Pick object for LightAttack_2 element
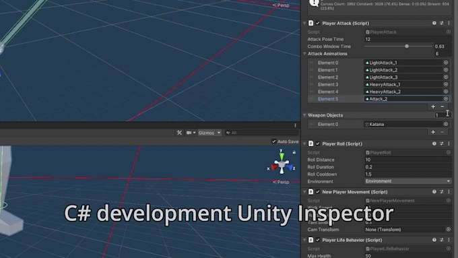 coord(446,70)
